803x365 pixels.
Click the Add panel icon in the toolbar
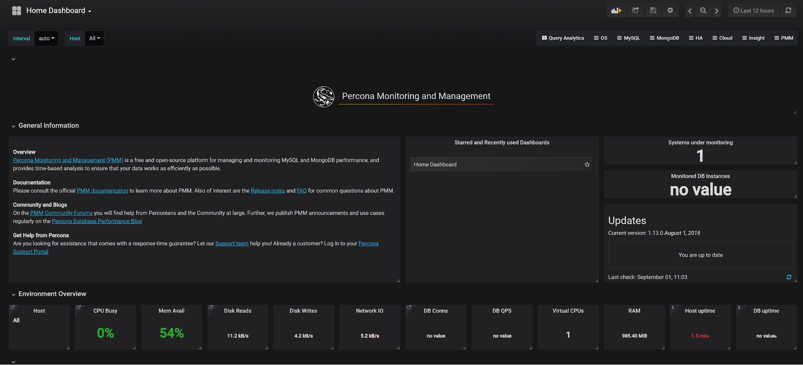coord(616,10)
